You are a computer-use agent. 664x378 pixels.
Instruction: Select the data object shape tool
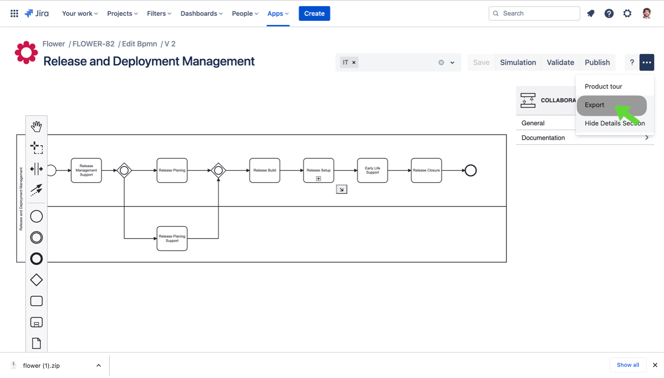pos(36,343)
